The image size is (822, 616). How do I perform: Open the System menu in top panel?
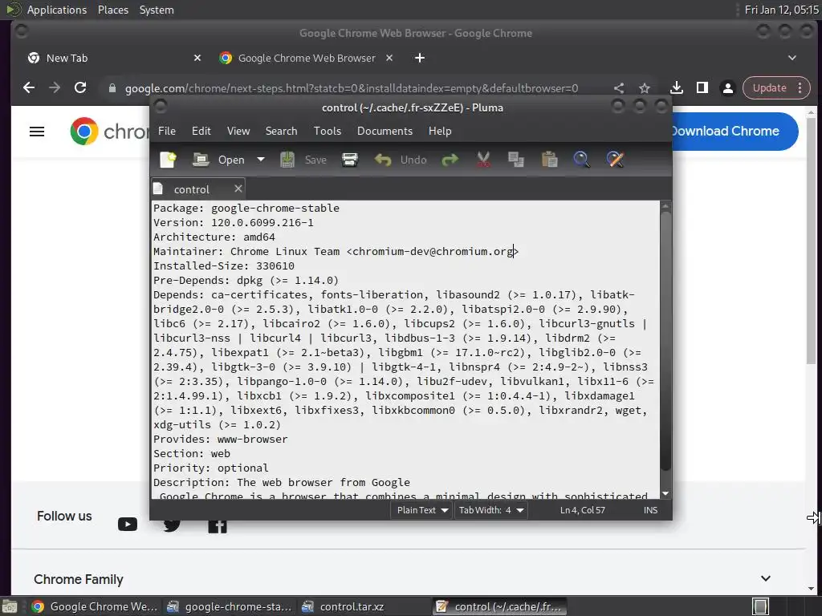[157, 10]
